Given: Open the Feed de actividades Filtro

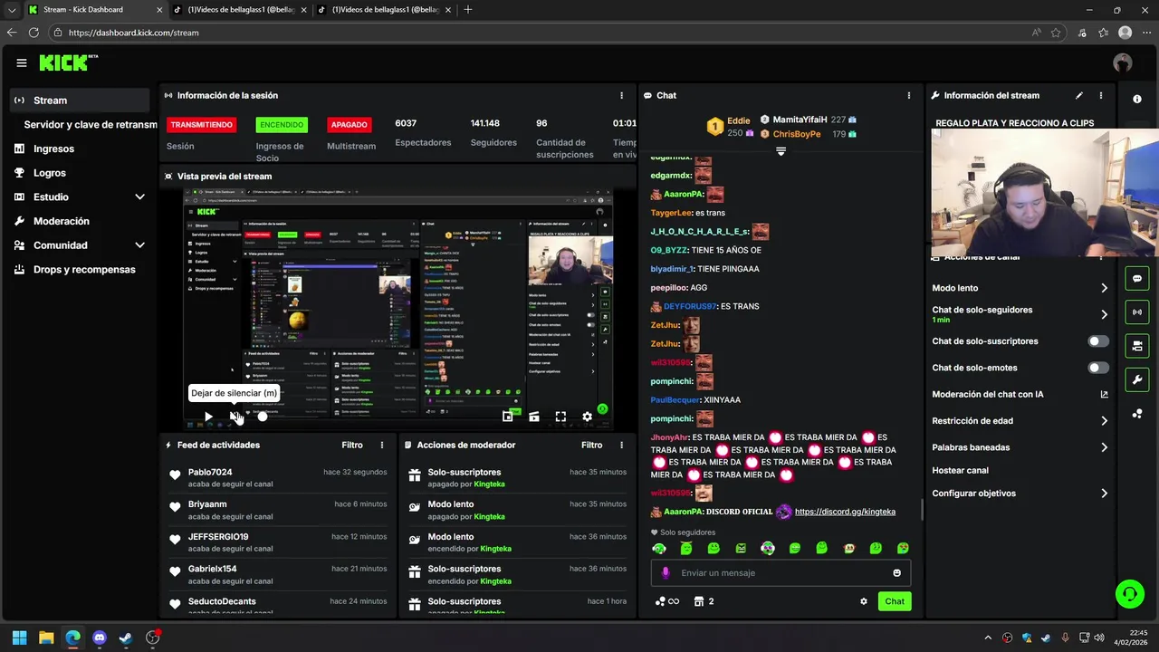Looking at the screenshot, I should click(352, 445).
